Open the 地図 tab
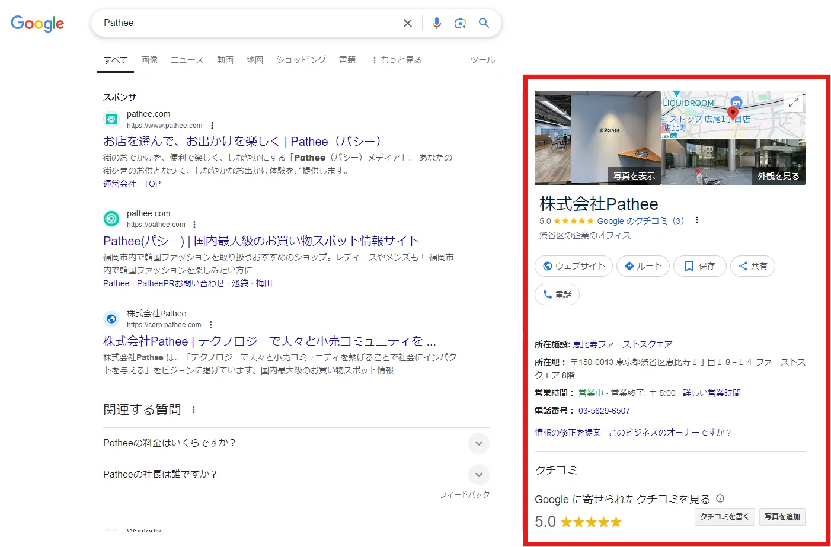 pyautogui.click(x=254, y=59)
